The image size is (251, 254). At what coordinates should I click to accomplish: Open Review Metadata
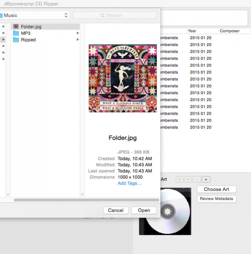pos(217,199)
